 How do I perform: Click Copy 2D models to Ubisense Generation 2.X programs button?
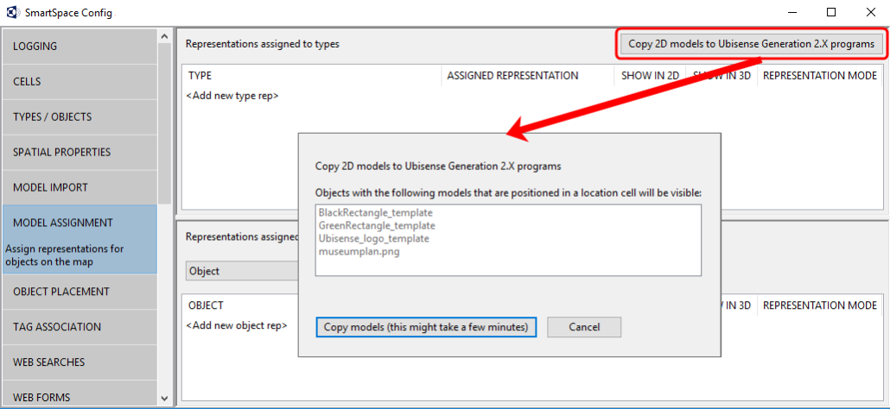point(752,44)
